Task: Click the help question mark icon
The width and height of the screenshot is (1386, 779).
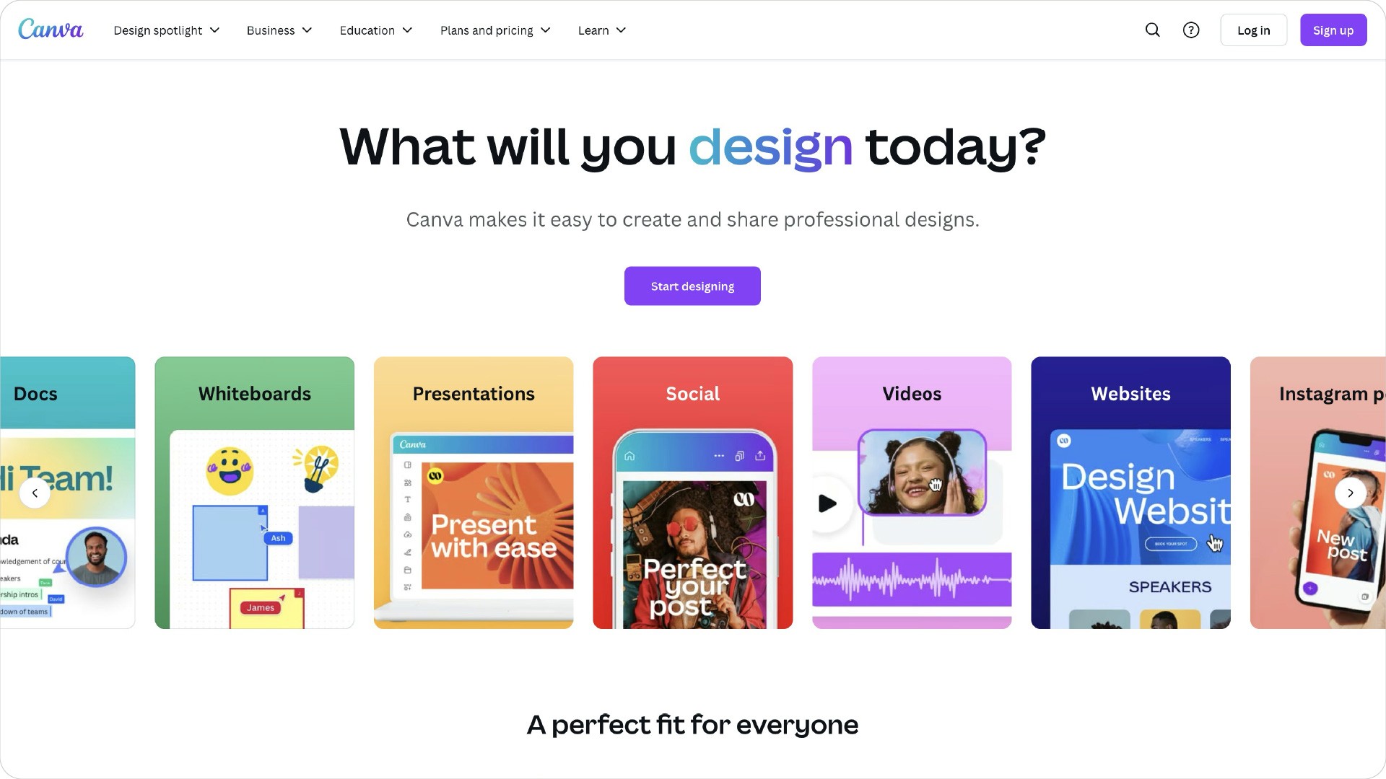Action: coord(1191,30)
